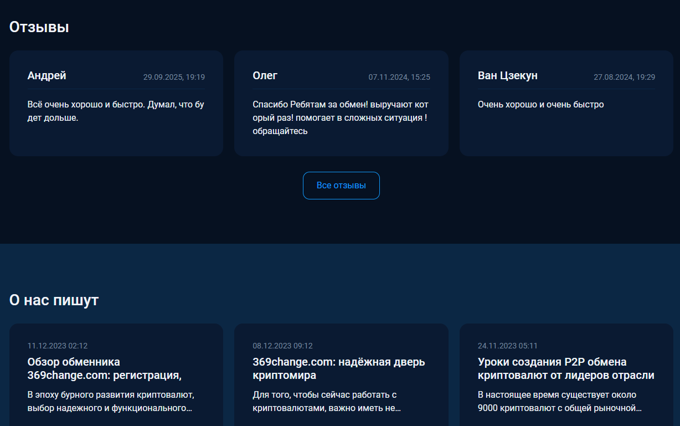Click the review date 27.08.2024, 19:29

click(x=624, y=78)
